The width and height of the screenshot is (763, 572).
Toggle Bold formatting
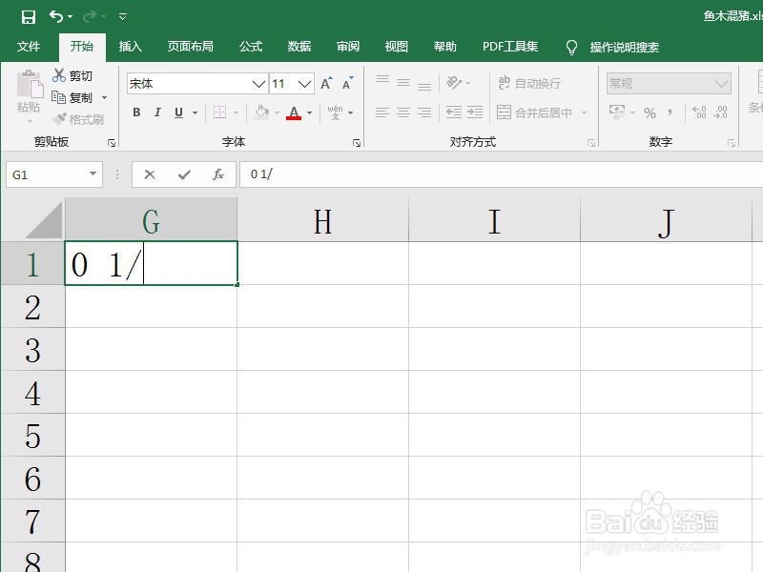136,112
